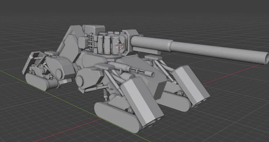The height and width of the screenshot is (142, 269).
Task: Click the orange origin dot below turret
Action: [x=110, y=54]
